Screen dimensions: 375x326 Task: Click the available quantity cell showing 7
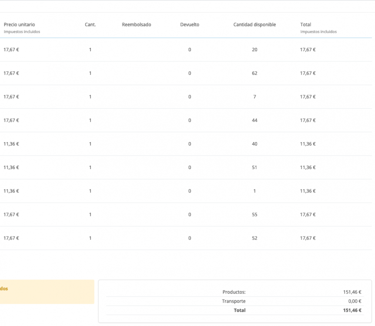(254, 96)
